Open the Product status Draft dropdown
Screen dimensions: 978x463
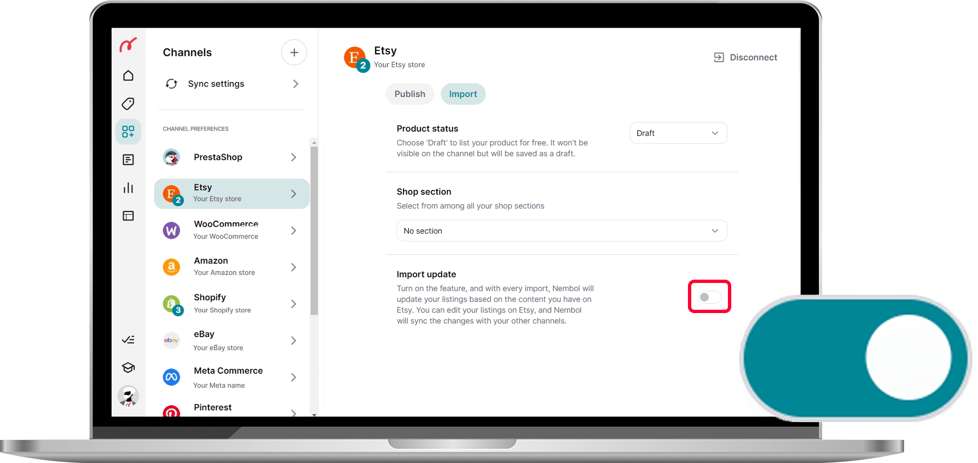(x=678, y=133)
